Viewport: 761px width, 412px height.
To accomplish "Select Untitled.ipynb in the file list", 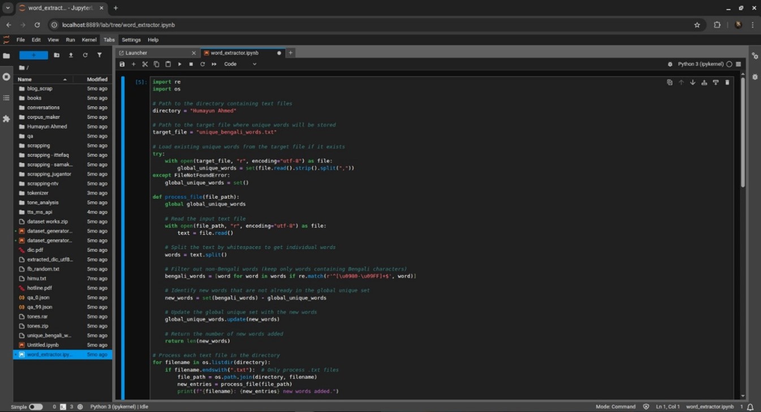I will click(63, 345).
